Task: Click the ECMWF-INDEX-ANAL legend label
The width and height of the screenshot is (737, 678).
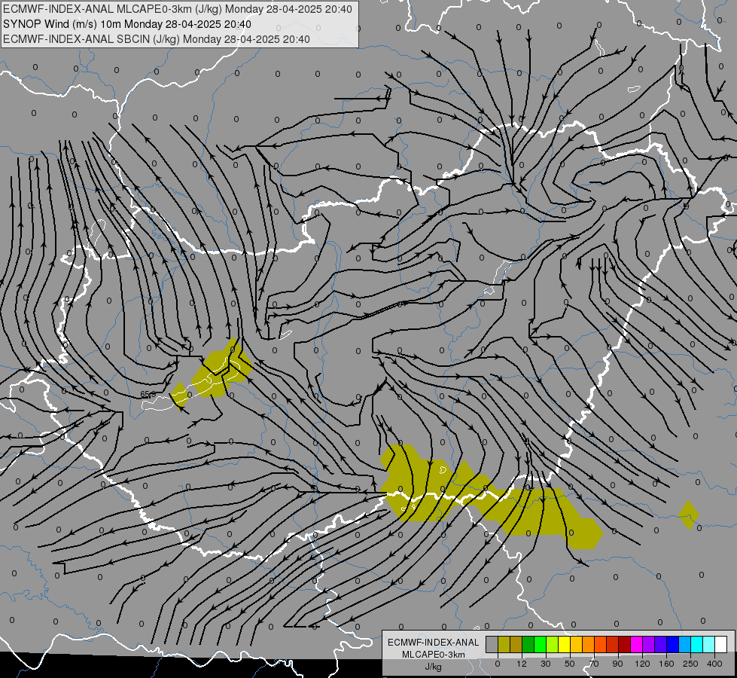Action: tap(433, 643)
